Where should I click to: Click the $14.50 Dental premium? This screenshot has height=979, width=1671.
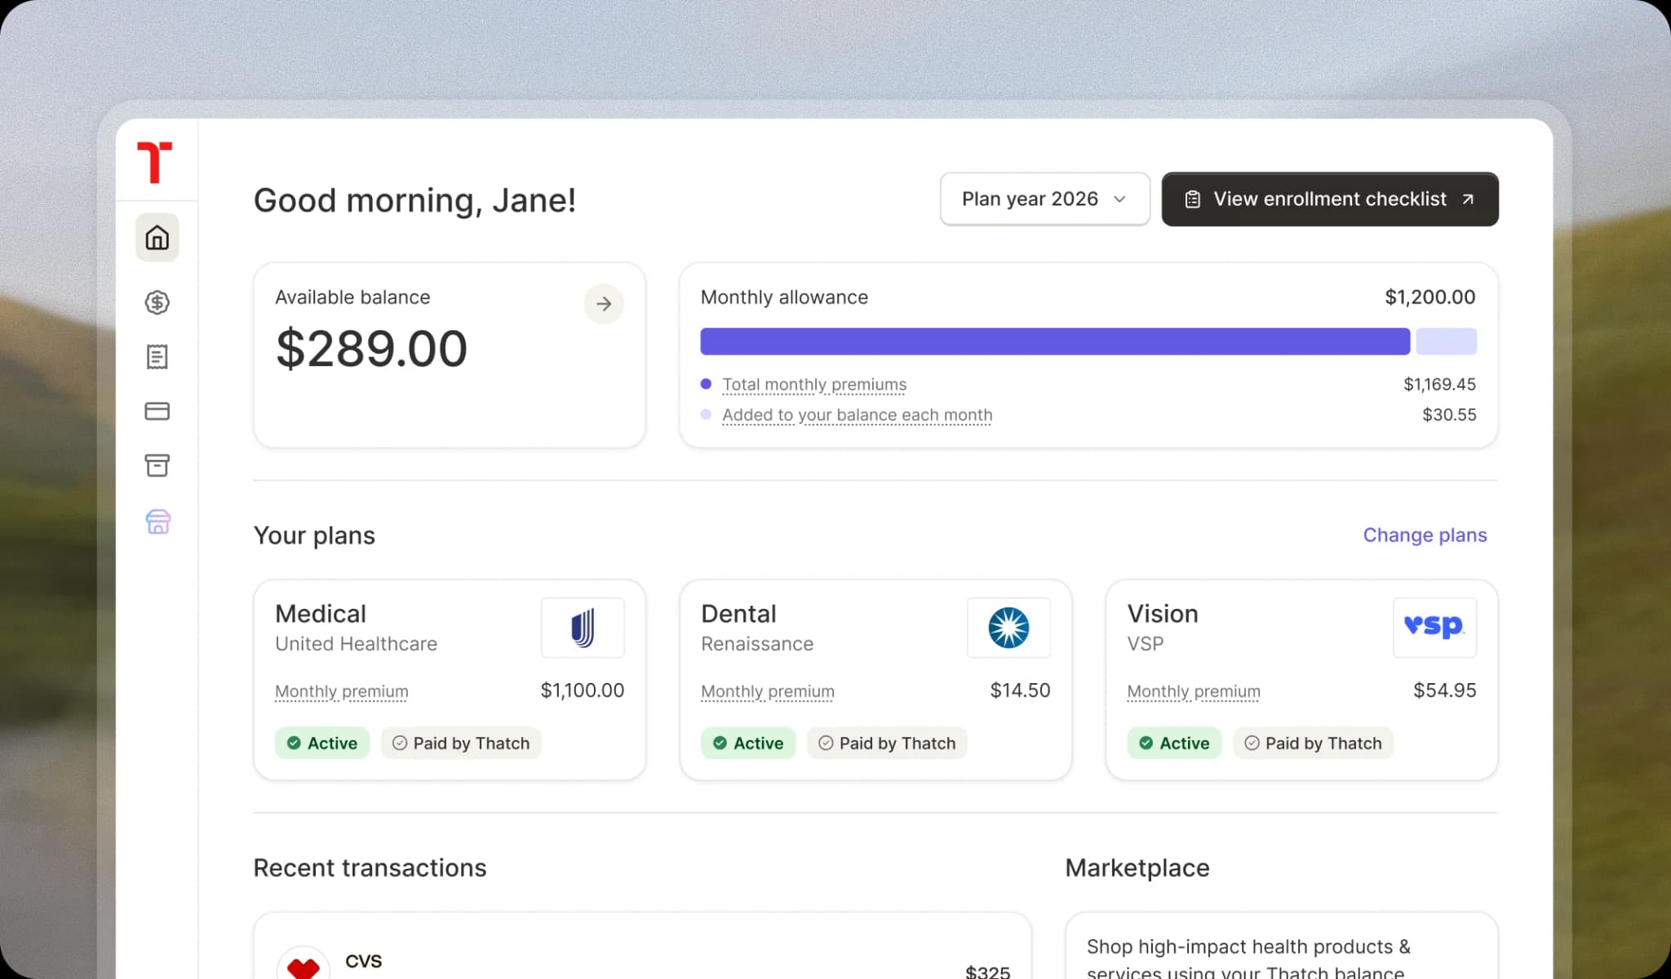click(x=1020, y=690)
